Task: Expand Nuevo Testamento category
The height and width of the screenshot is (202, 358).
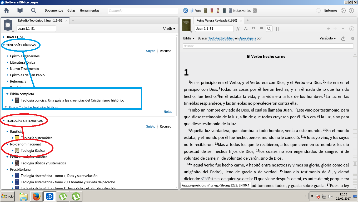Action: pos(8,69)
